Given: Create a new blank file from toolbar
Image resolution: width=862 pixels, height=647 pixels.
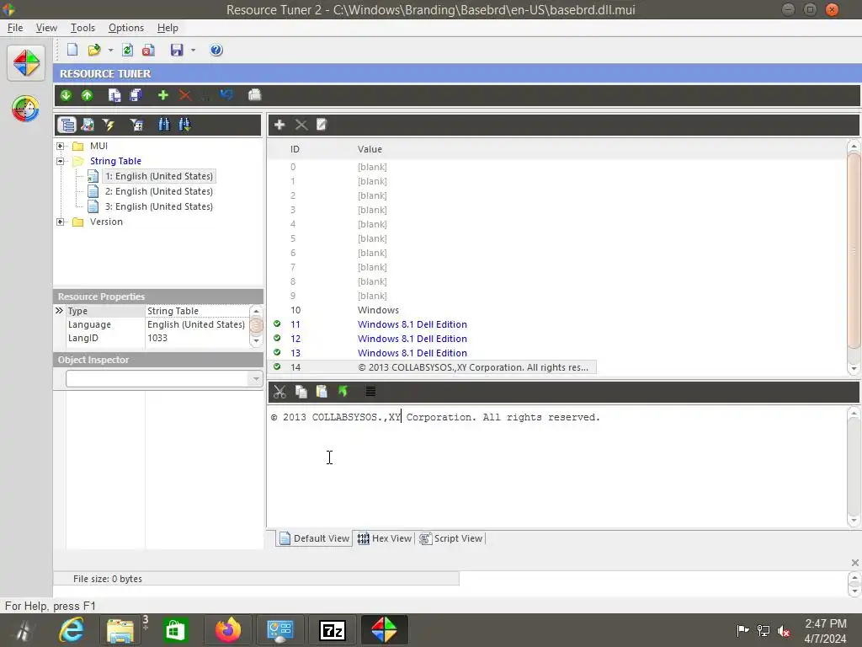Looking at the screenshot, I should click(x=72, y=50).
